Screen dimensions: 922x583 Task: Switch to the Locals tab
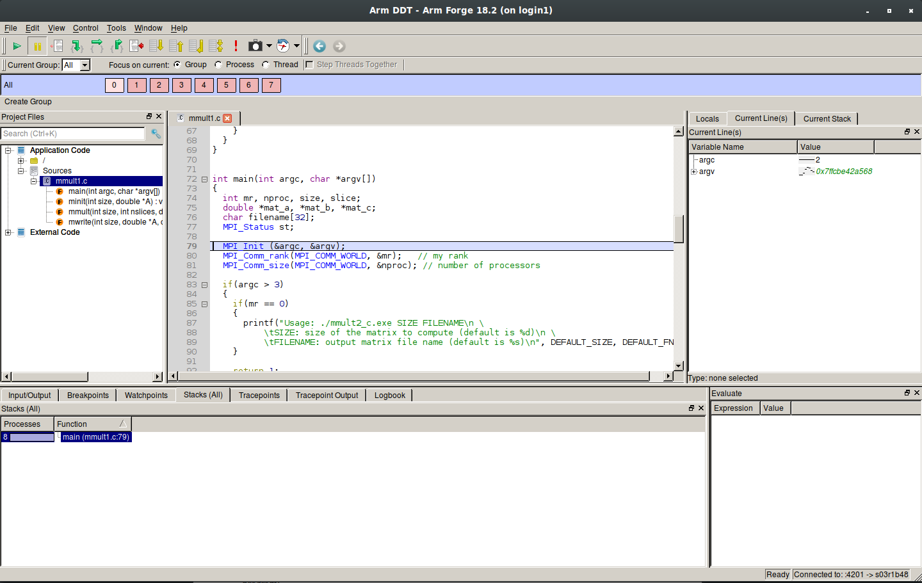point(708,118)
